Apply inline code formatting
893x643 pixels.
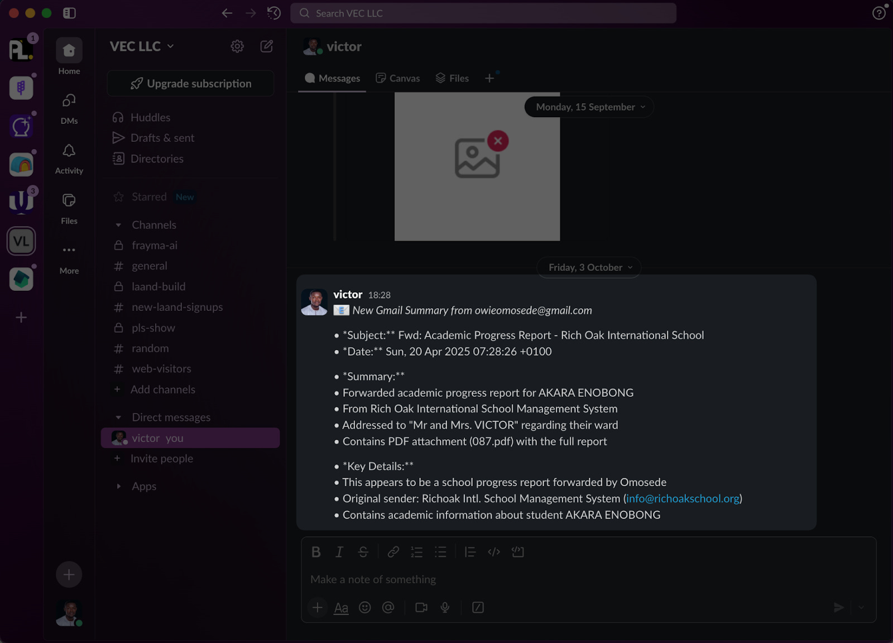(494, 552)
